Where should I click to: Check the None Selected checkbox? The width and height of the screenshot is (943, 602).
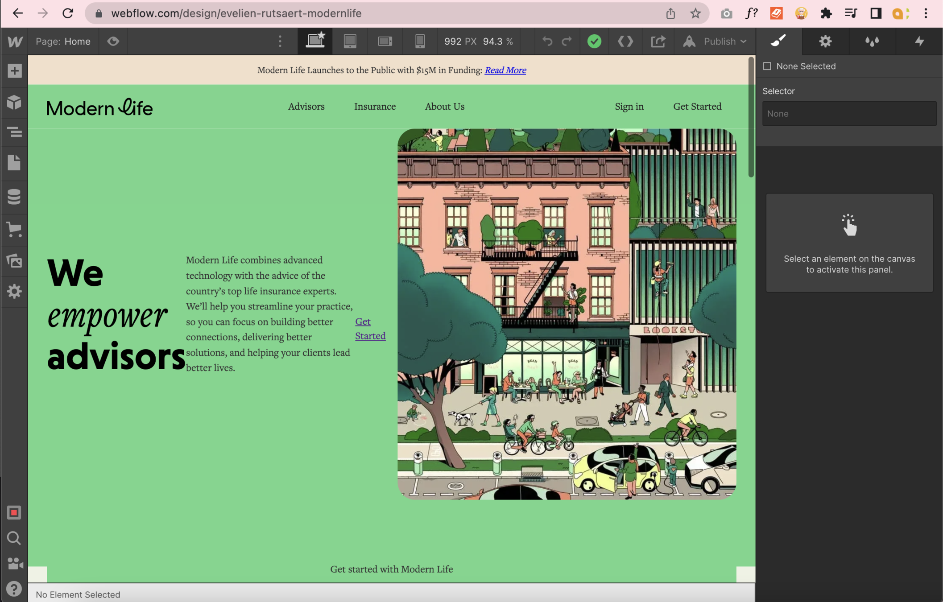[767, 66]
